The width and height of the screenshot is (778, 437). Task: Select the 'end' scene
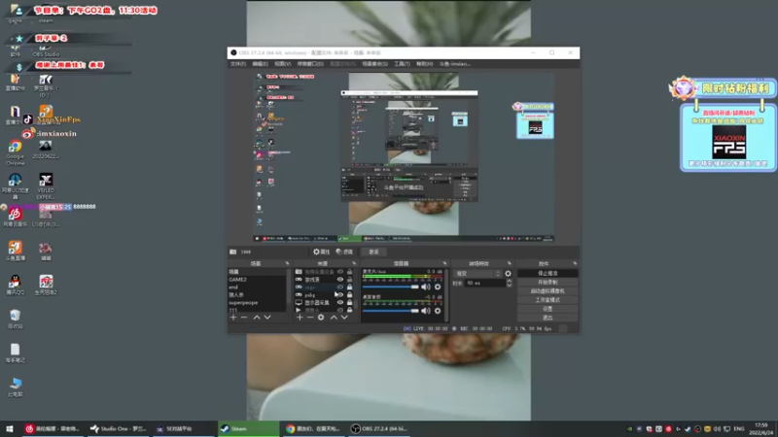pyautogui.click(x=256, y=286)
